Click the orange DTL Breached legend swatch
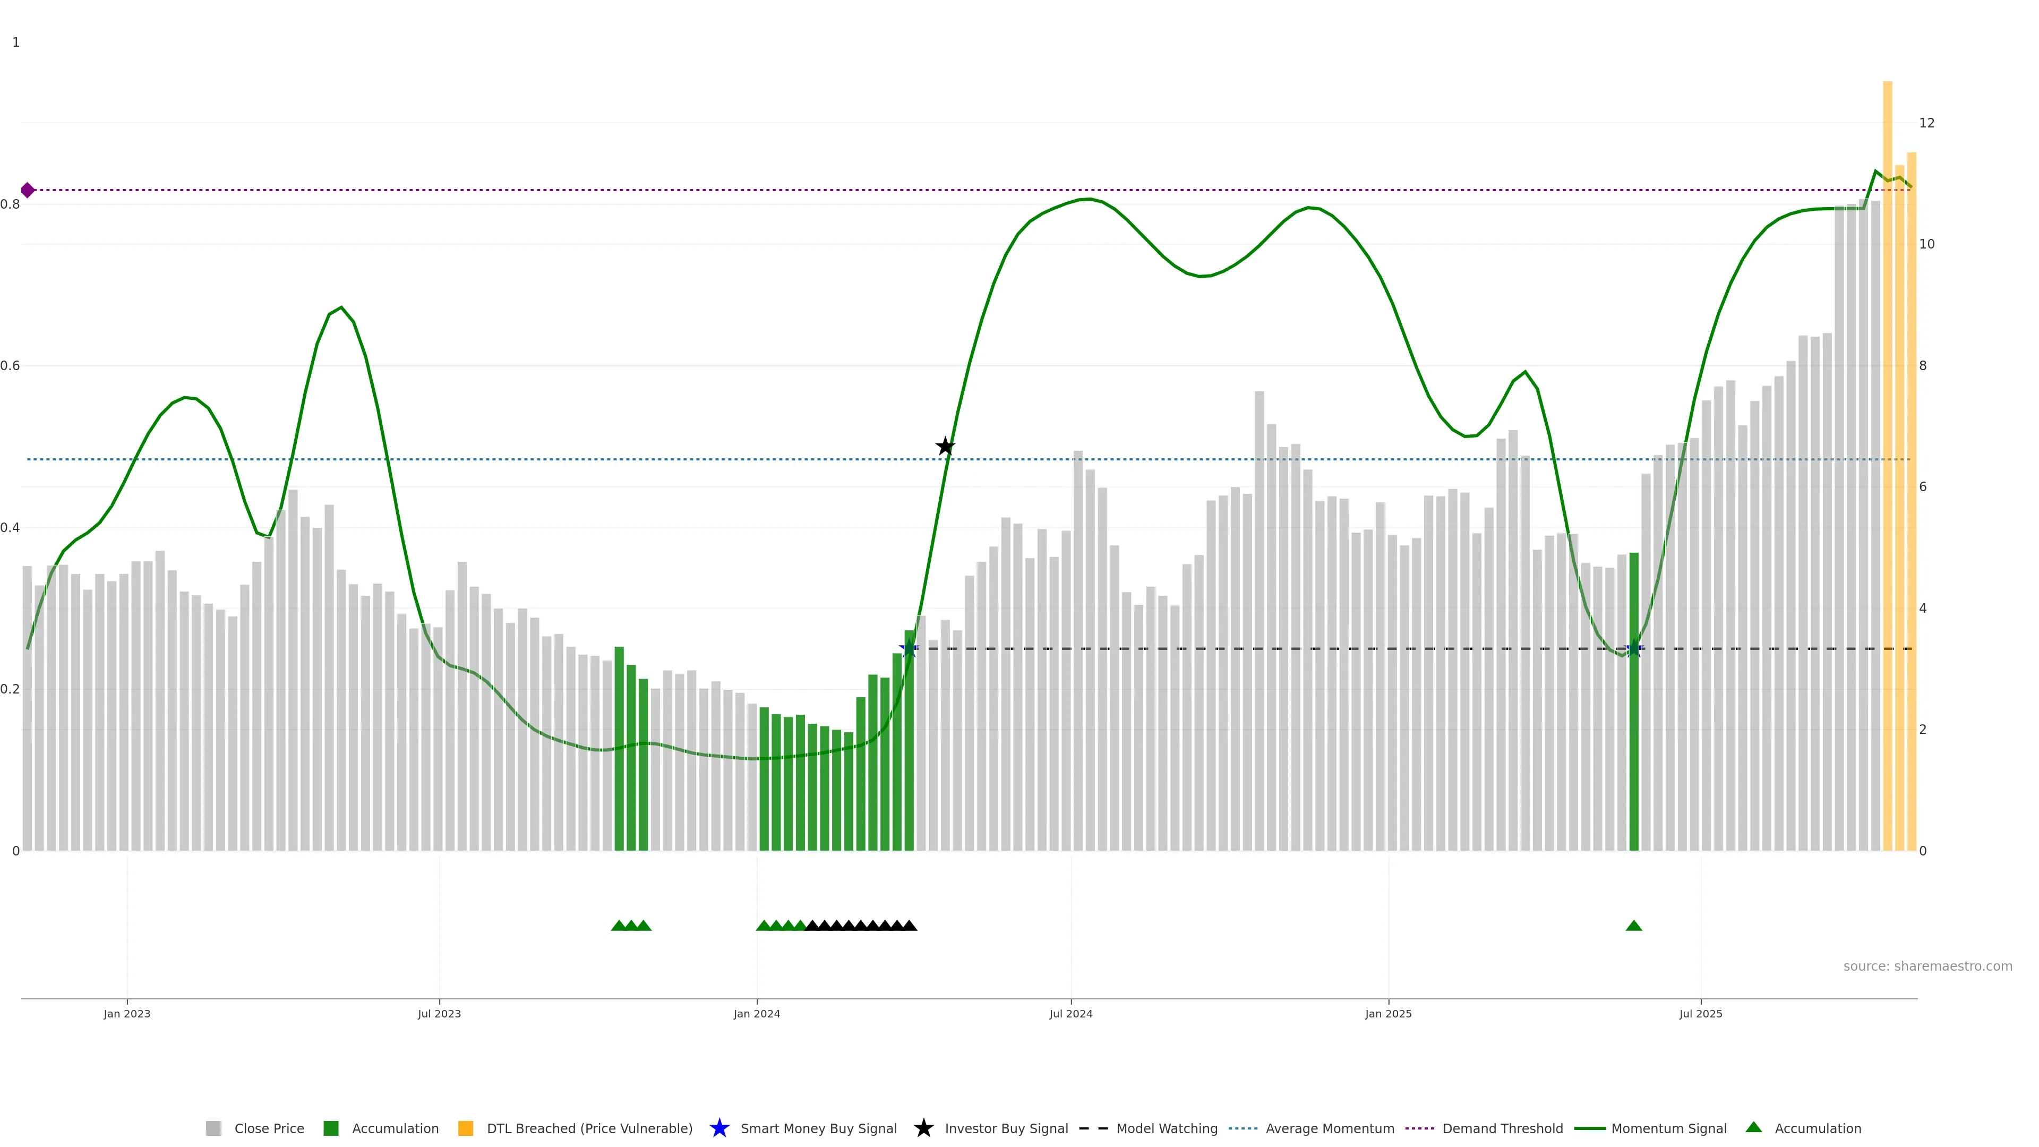The width and height of the screenshot is (2039, 1147). click(x=466, y=1128)
